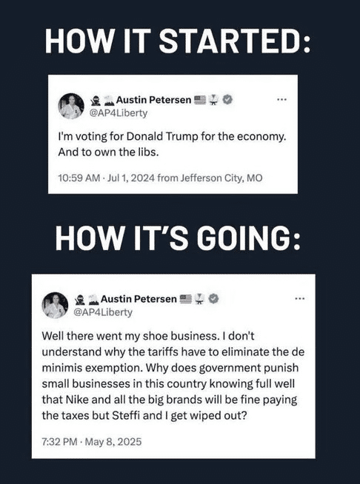Click the verified badge on the 2024 tweet

coord(227,100)
